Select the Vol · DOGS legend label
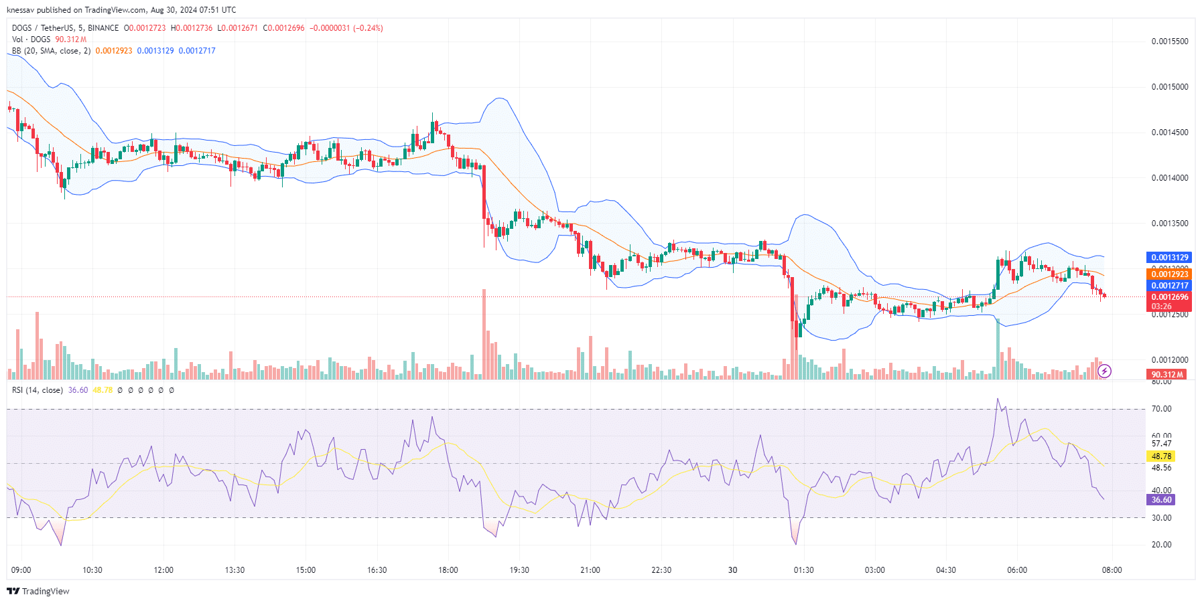1202x603 pixels. coord(31,39)
